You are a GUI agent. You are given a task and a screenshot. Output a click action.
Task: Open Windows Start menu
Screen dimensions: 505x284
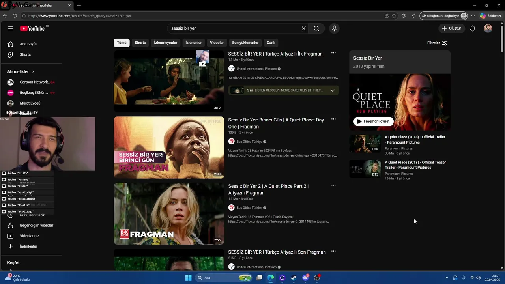tap(188, 278)
